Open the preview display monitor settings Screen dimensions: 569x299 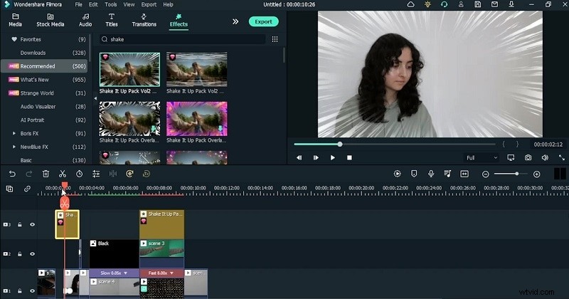coord(511,157)
